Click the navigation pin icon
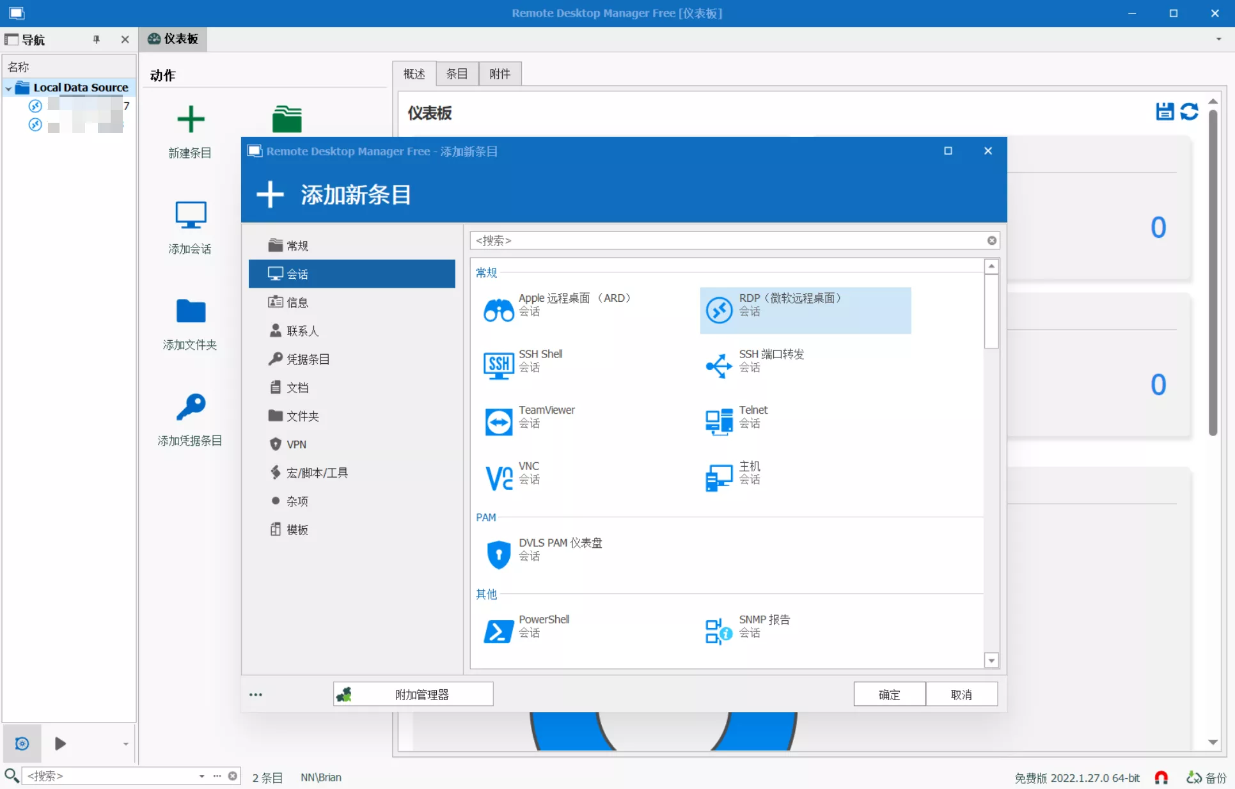Image resolution: width=1235 pixels, height=789 pixels. pyautogui.click(x=97, y=40)
